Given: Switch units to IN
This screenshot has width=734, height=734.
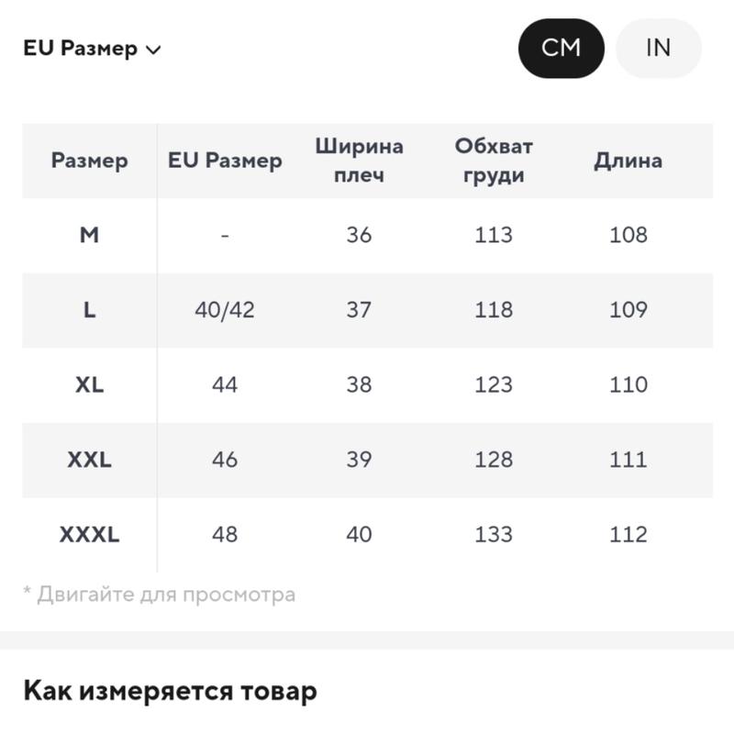Looking at the screenshot, I should [x=658, y=49].
